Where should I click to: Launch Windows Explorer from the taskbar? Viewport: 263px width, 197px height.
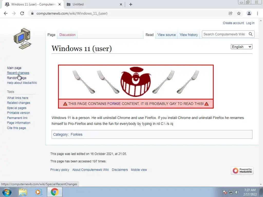pos(23,192)
